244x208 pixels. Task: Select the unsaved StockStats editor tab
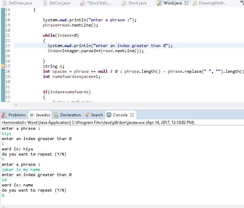(x=99, y=3)
